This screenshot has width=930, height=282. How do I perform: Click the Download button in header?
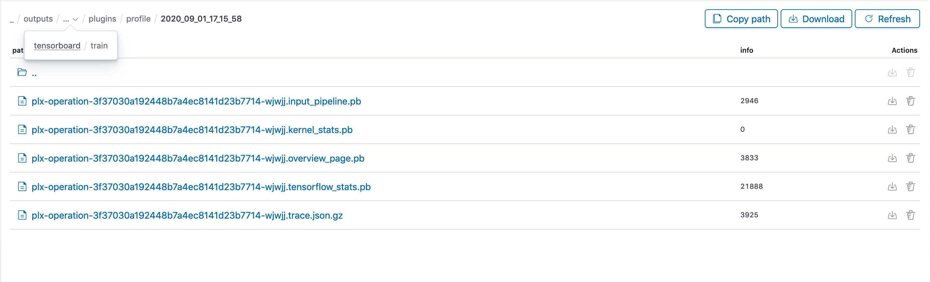pos(816,19)
